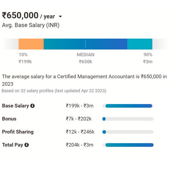
Task: Open the info icon beside Total Pay
Action: tap(27, 145)
